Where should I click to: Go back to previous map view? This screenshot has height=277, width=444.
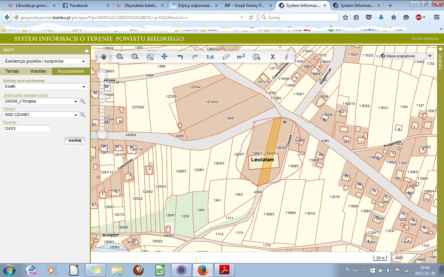[x=180, y=57]
